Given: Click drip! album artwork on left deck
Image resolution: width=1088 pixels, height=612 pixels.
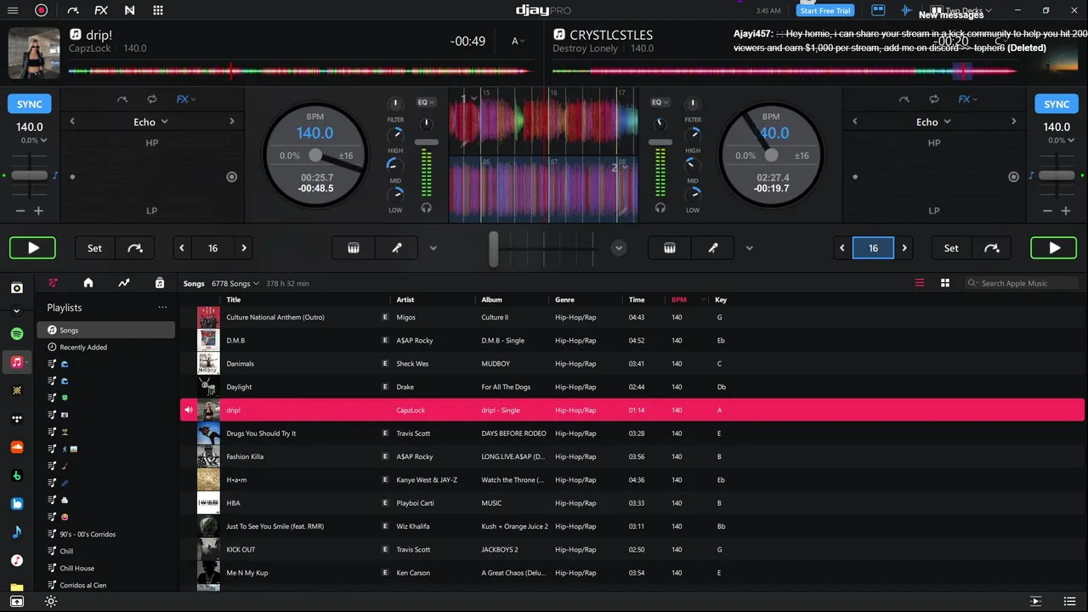Looking at the screenshot, I should click(x=34, y=53).
